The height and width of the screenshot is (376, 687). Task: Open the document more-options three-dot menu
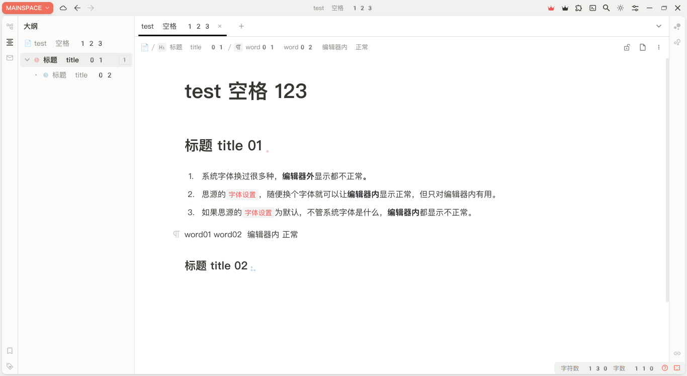[658, 47]
